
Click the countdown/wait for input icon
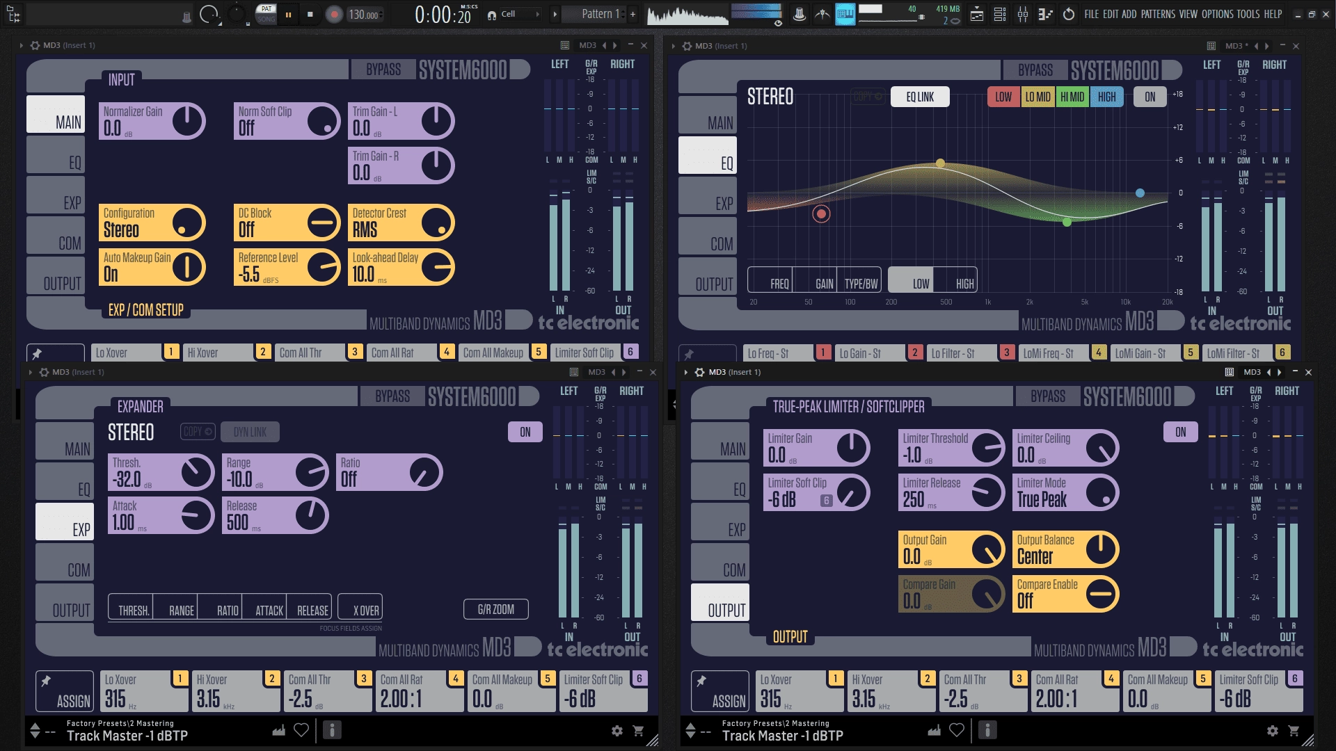click(822, 14)
